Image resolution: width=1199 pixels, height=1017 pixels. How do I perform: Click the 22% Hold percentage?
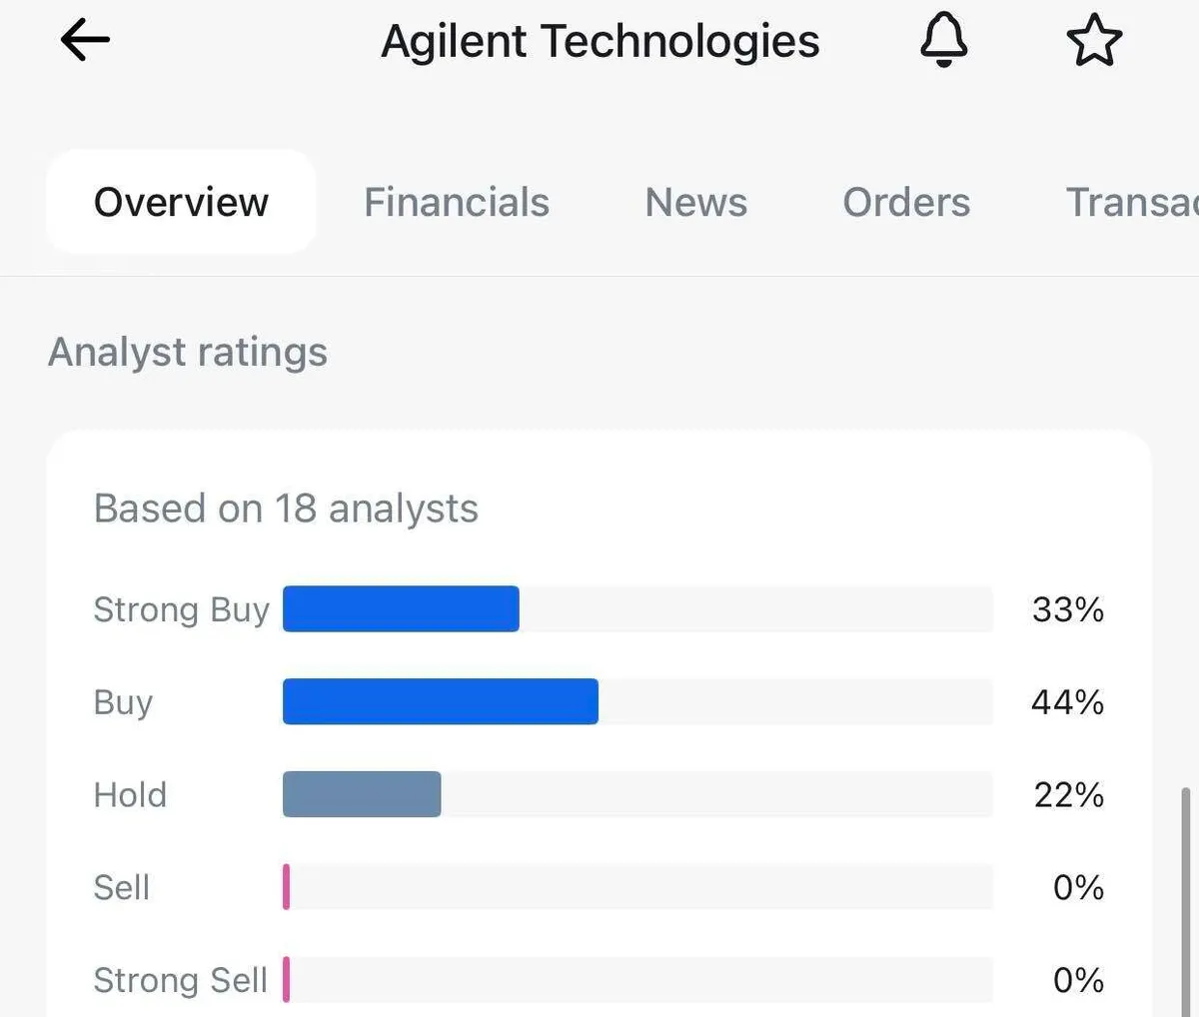click(1068, 794)
